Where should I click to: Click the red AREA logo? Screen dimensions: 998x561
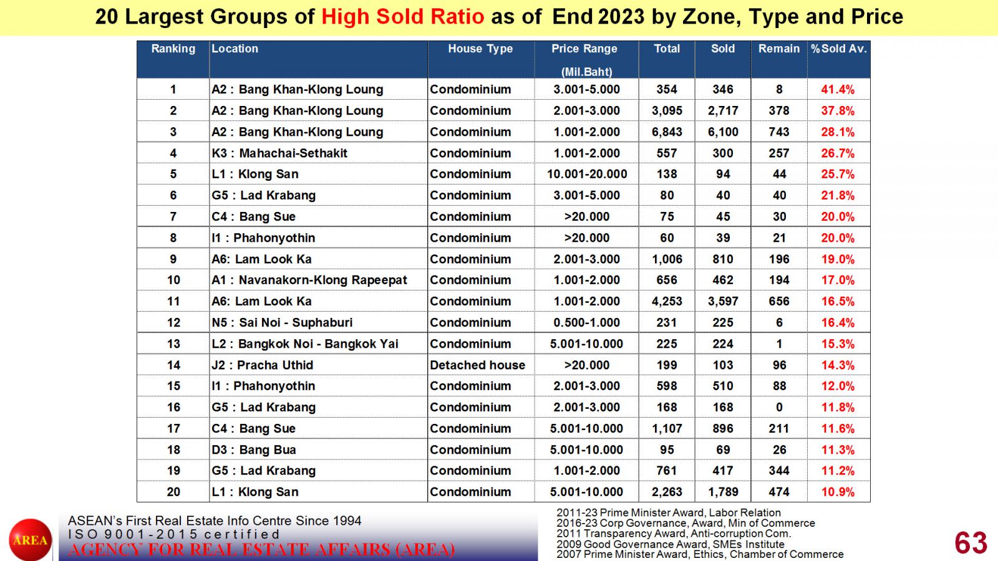click(30, 540)
